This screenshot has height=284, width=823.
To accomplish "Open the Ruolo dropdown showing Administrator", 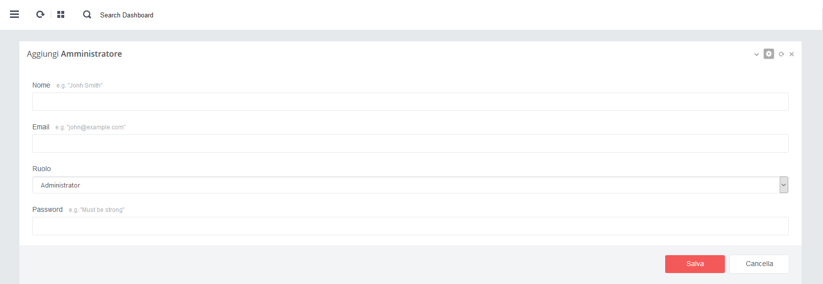I will tap(410, 185).
